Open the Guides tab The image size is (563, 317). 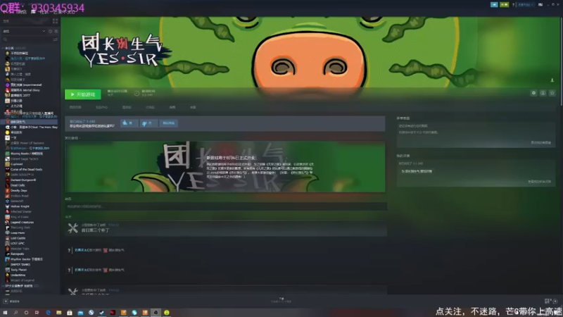(172, 107)
